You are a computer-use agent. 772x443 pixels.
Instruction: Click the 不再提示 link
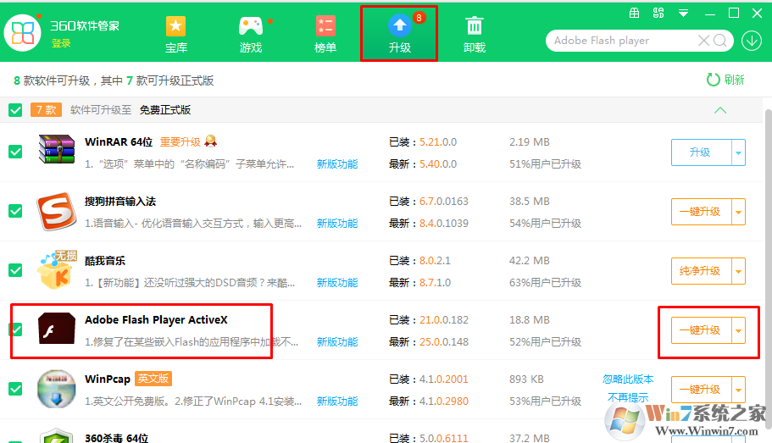pyautogui.click(x=628, y=397)
